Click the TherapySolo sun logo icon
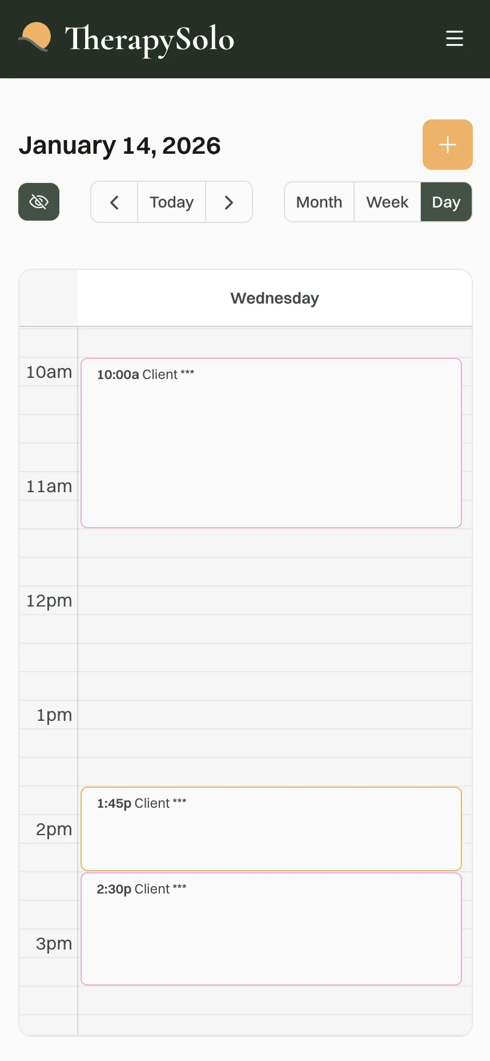The height and width of the screenshot is (1061, 490). [35, 38]
